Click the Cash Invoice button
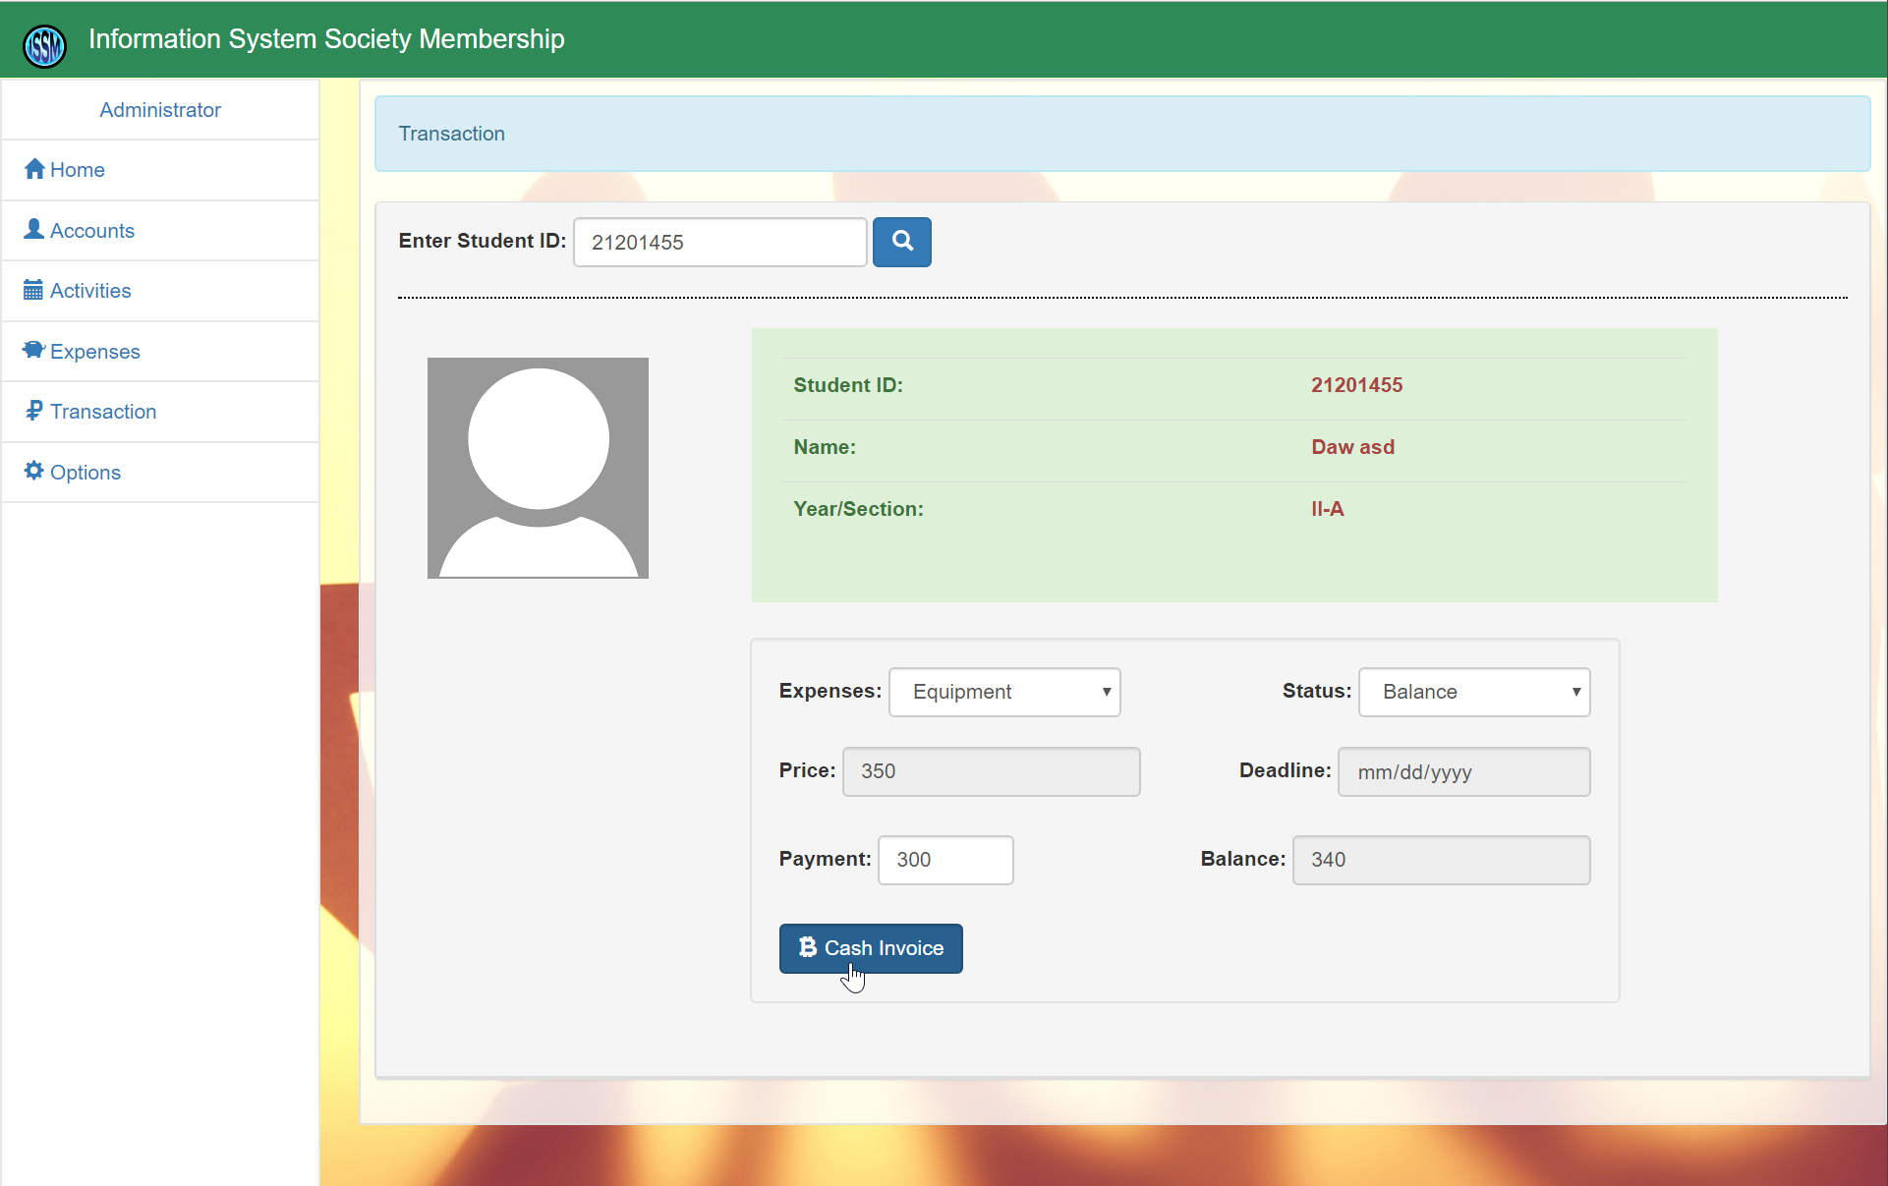1888x1186 pixels. tap(871, 948)
